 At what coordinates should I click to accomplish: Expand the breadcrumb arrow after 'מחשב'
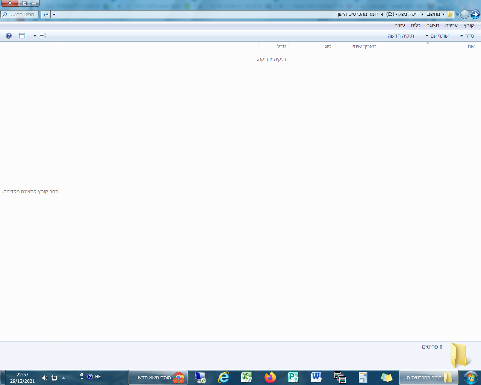(422, 14)
